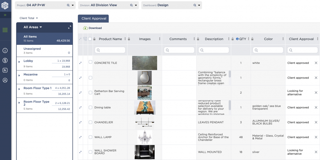The width and height of the screenshot is (320, 160).
Task: Click the mirror description scrollbar
Action: [230, 74]
